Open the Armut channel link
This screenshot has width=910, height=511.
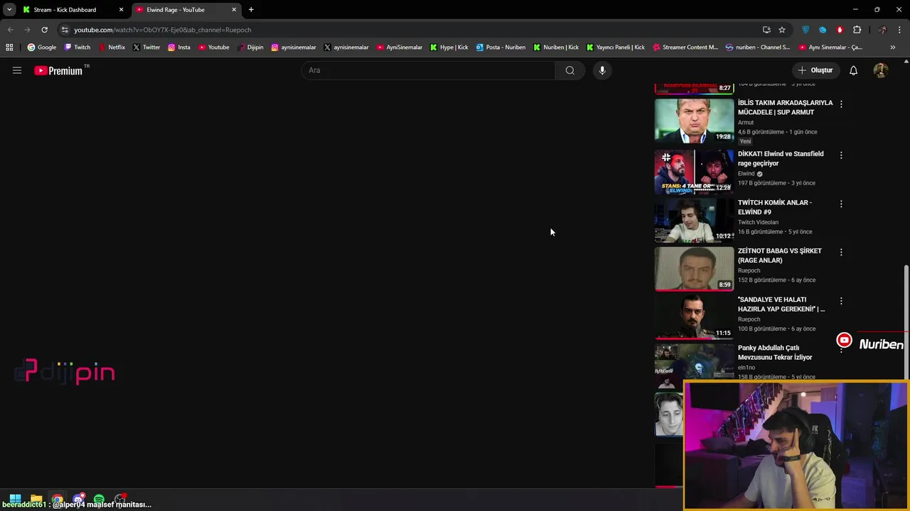746,122
